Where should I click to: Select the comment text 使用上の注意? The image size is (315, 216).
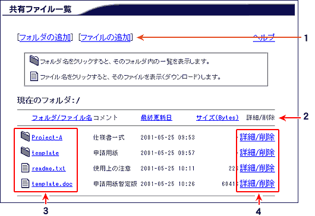pyautogui.click(x=112, y=169)
